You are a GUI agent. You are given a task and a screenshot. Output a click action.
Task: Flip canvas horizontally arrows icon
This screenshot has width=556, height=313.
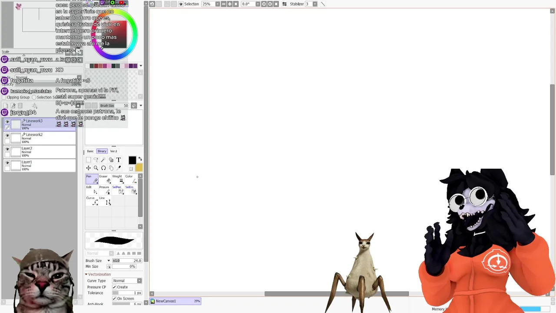coord(284,4)
